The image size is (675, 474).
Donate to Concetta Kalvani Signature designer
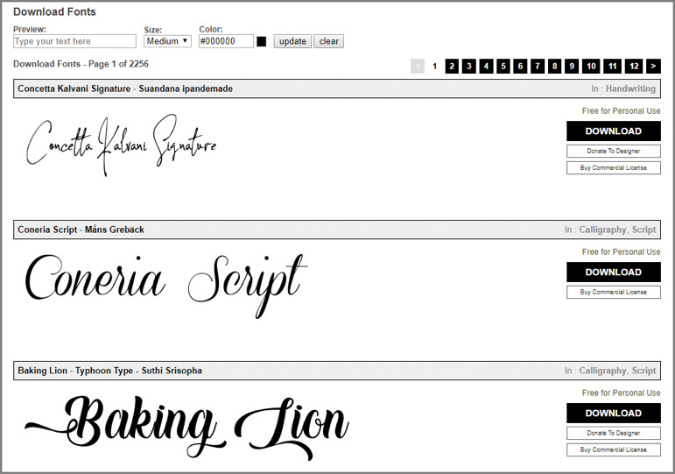click(x=613, y=152)
